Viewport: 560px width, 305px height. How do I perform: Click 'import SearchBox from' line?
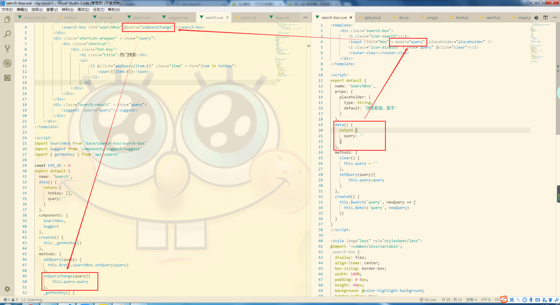click(x=90, y=143)
